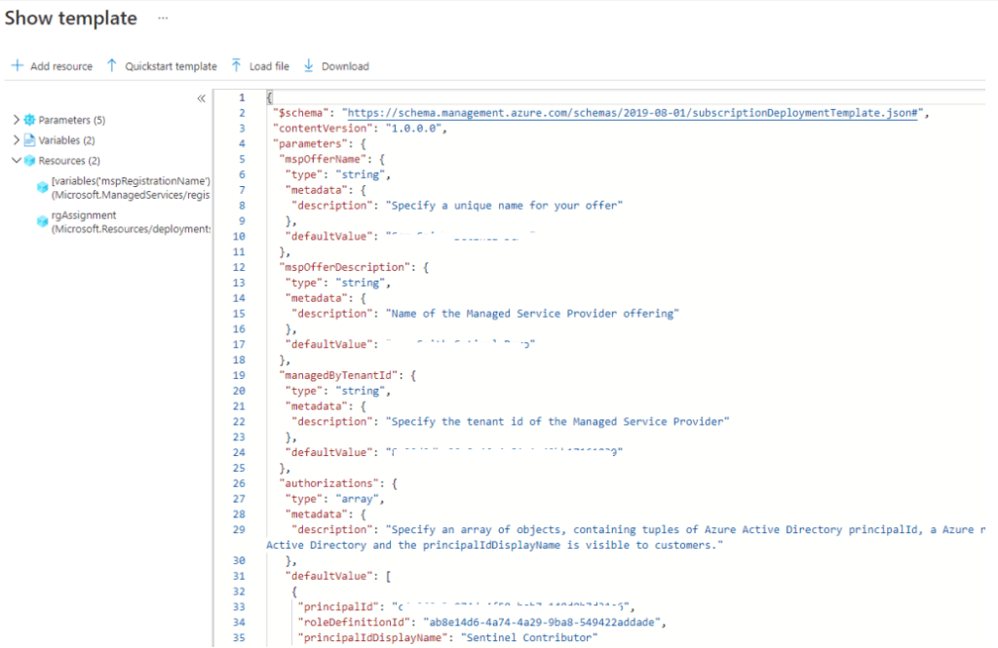Click the rgAssignment resource cube icon

click(x=42, y=222)
